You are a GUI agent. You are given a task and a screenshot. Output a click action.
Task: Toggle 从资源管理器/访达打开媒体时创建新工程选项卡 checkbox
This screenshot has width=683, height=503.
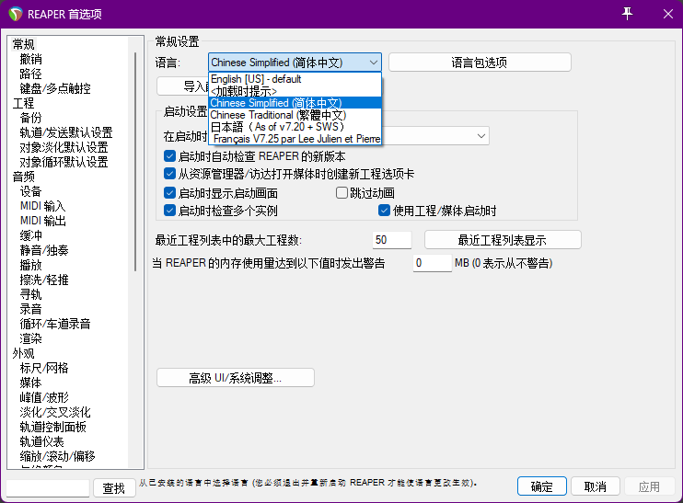coord(170,174)
